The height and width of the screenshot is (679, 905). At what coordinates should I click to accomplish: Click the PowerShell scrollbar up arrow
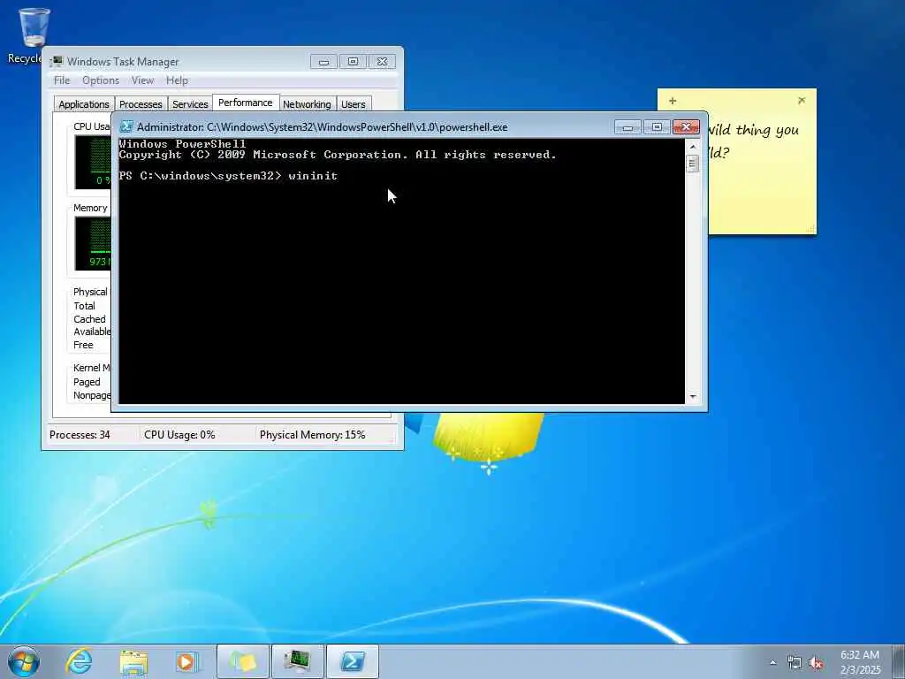pyautogui.click(x=693, y=147)
